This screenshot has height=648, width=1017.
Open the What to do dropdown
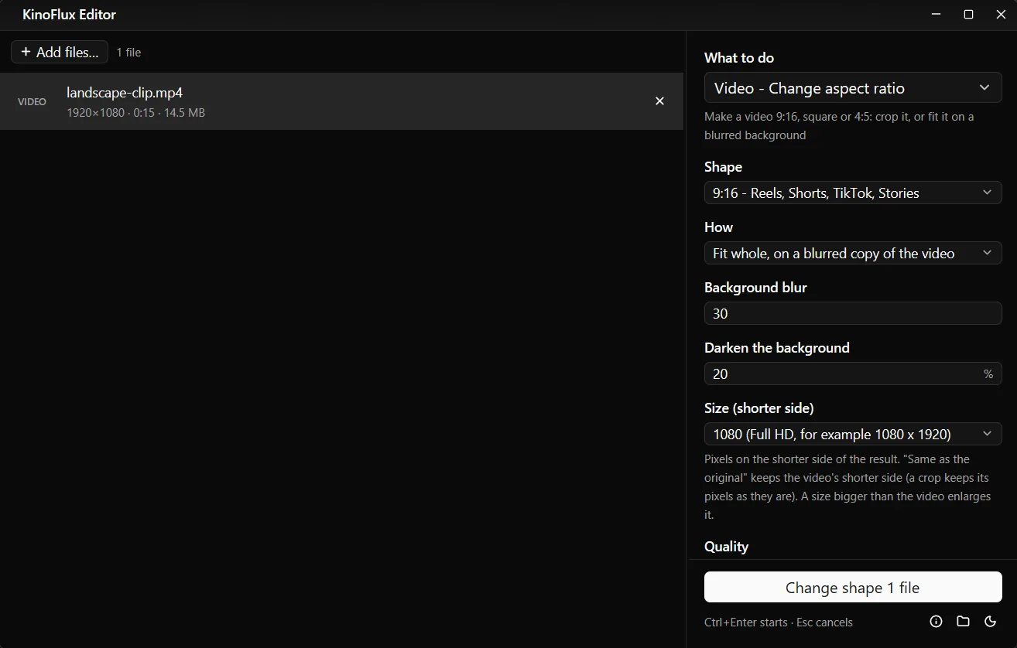(x=853, y=88)
